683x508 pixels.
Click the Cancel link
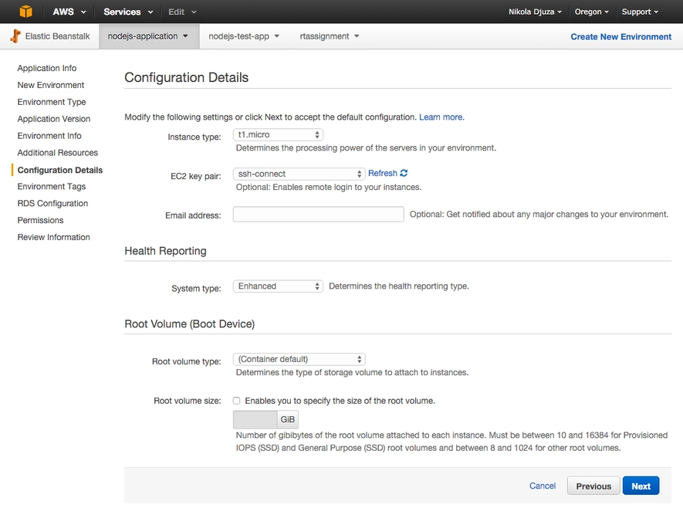click(x=543, y=486)
